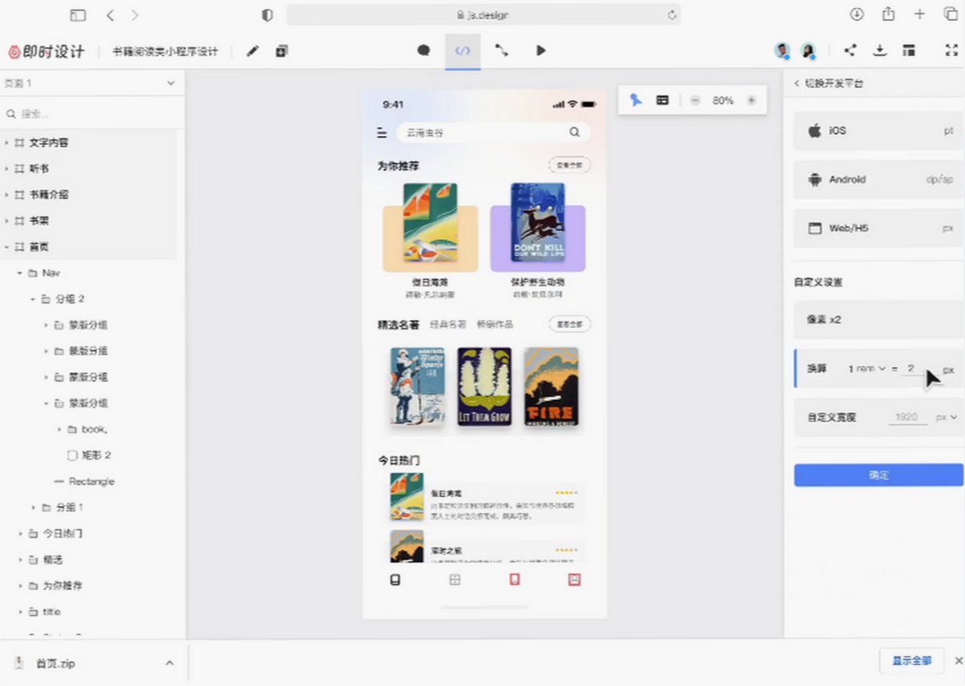The height and width of the screenshot is (686, 965).
Task: Select the Web/H5 platform option
Action: (878, 228)
